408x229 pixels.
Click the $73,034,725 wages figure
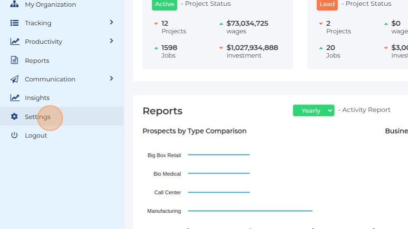(x=247, y=23)
